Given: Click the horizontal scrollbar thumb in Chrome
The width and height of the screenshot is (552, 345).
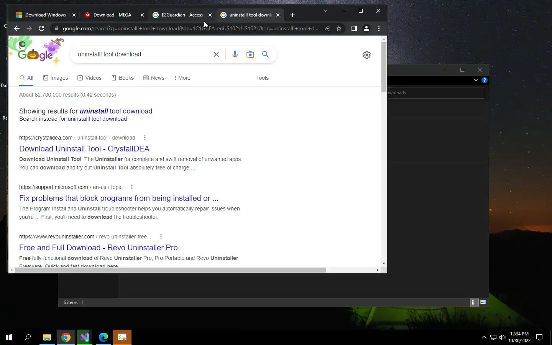Looking at the screenshot, I should coord(171,270).
